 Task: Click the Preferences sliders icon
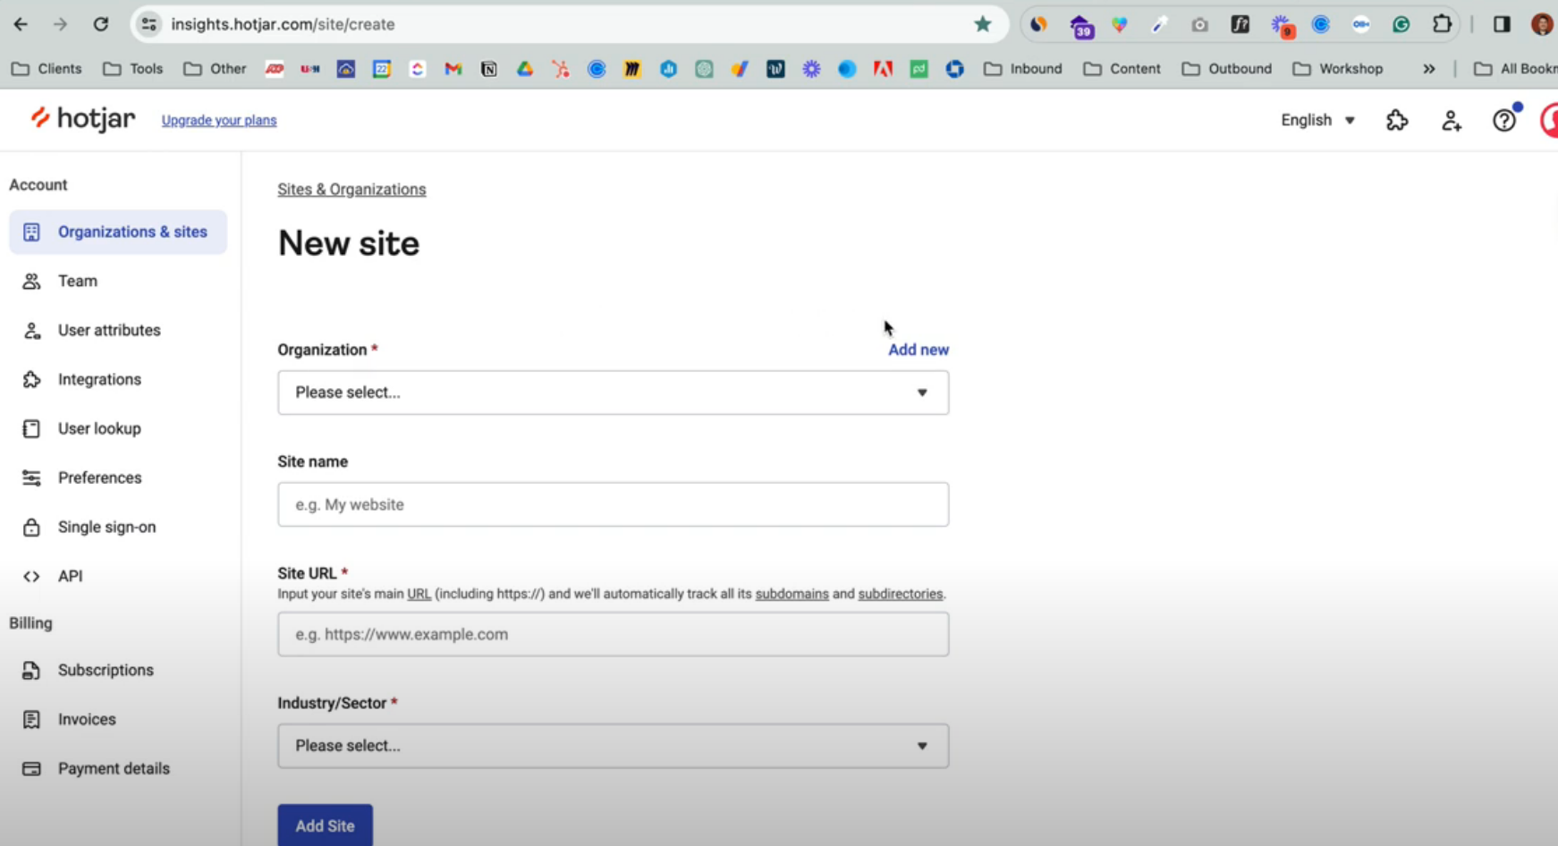tap(31, 478)
